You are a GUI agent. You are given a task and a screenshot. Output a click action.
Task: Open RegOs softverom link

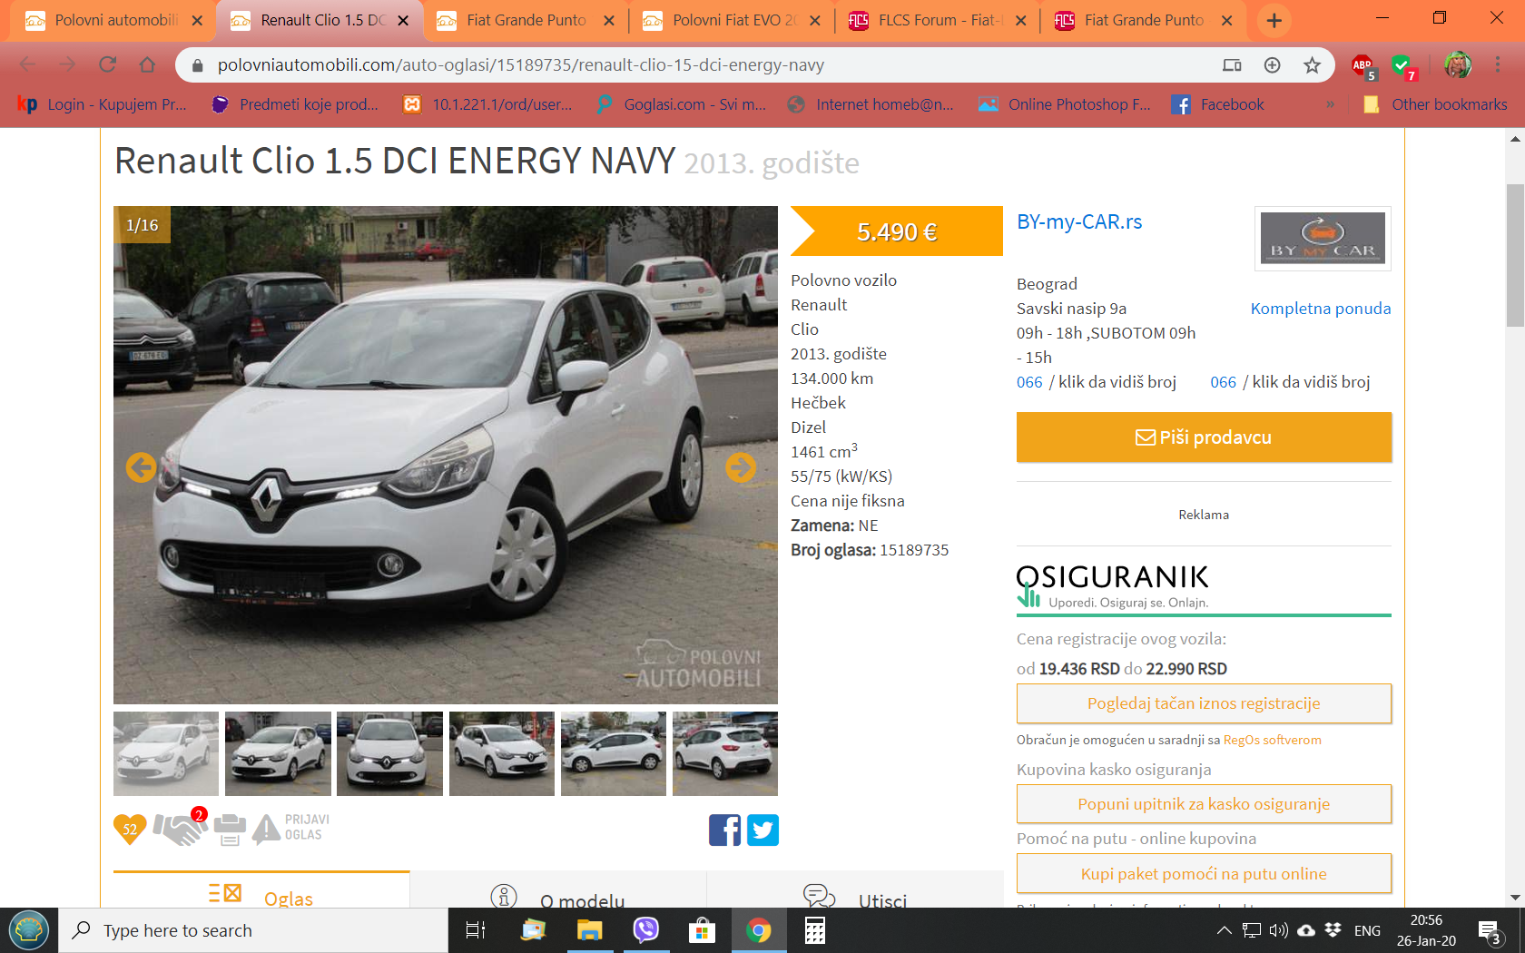point(1272,740)
